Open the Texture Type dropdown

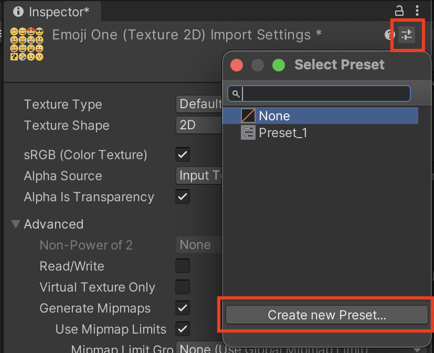[199, 104]
